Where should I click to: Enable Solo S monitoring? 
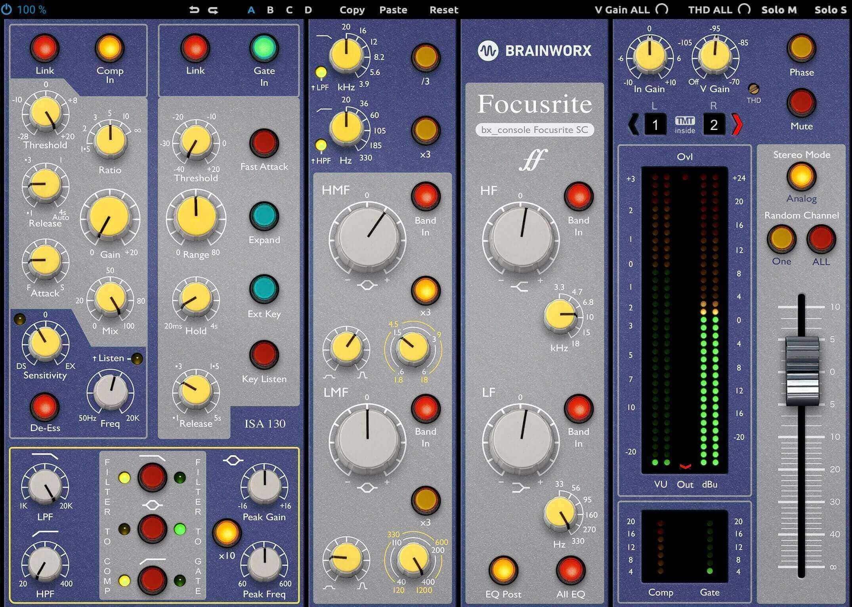pyautogui.click(x=830, y=10)
